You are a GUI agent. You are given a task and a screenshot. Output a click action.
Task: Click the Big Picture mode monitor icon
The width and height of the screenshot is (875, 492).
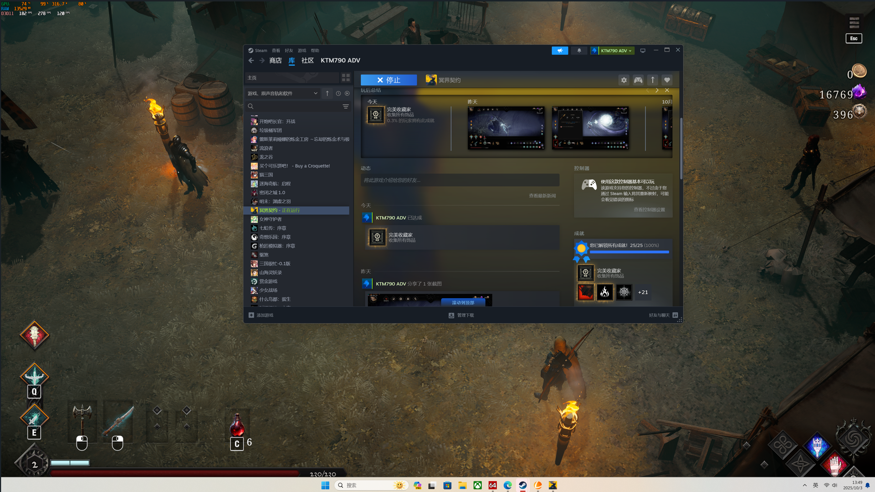coord(643,51)
